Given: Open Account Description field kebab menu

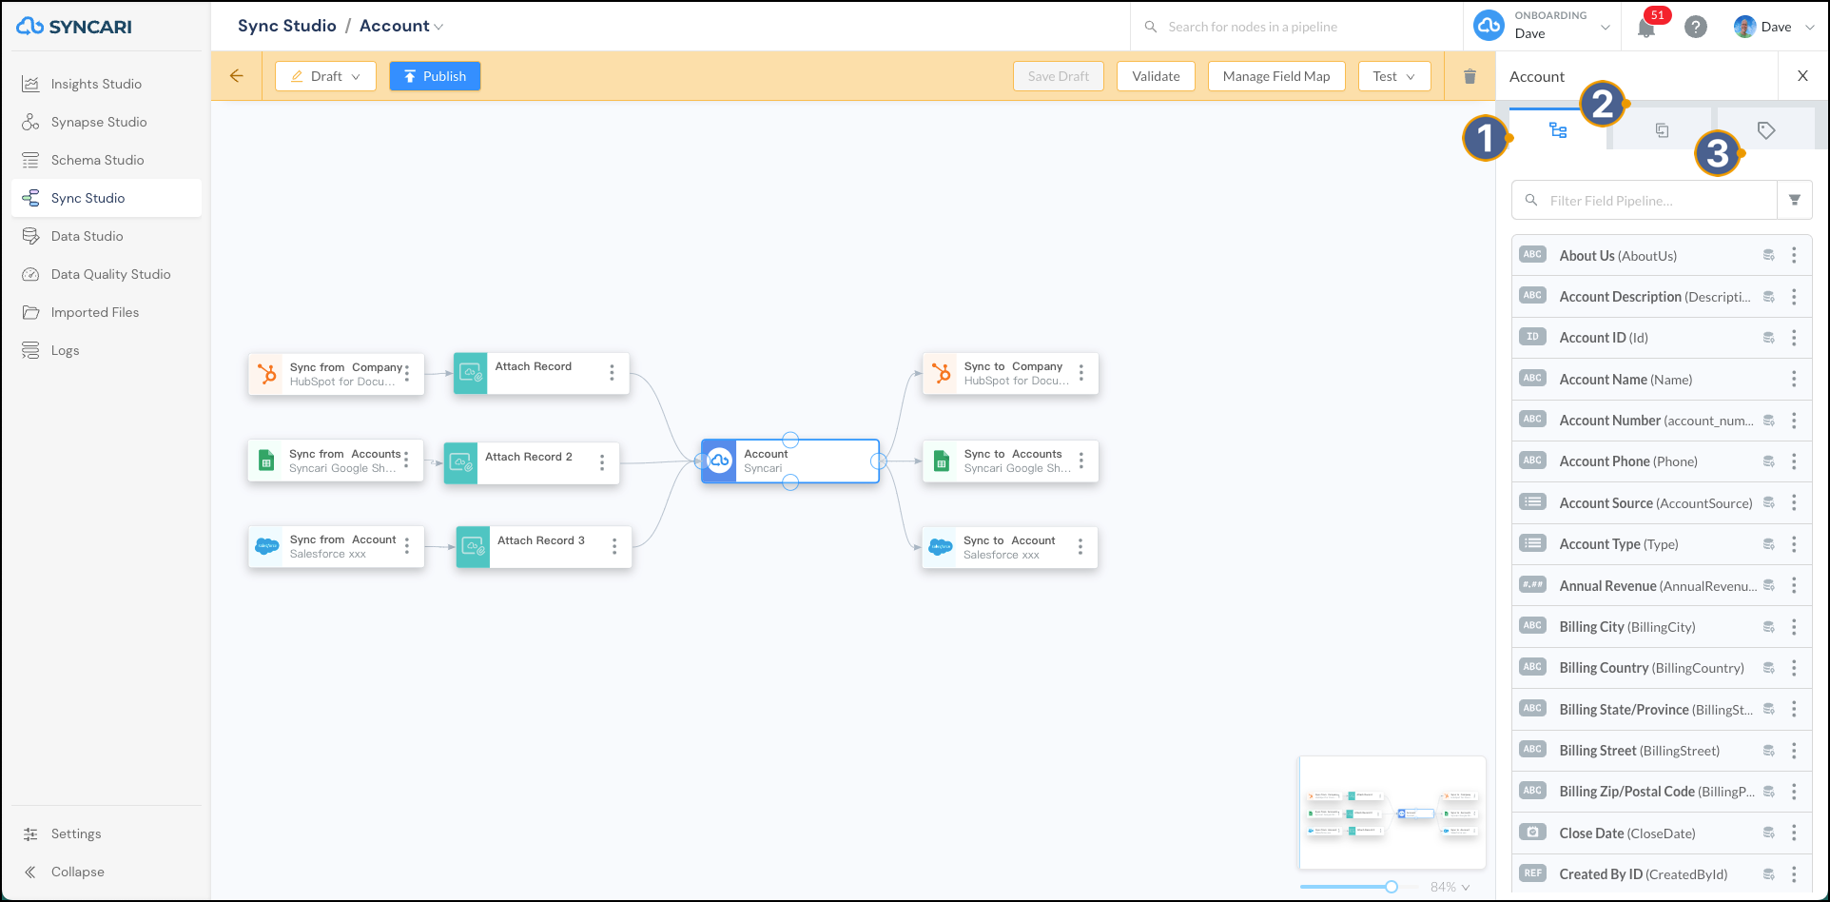Looking at the screenshot, I should click(1794, 297).
